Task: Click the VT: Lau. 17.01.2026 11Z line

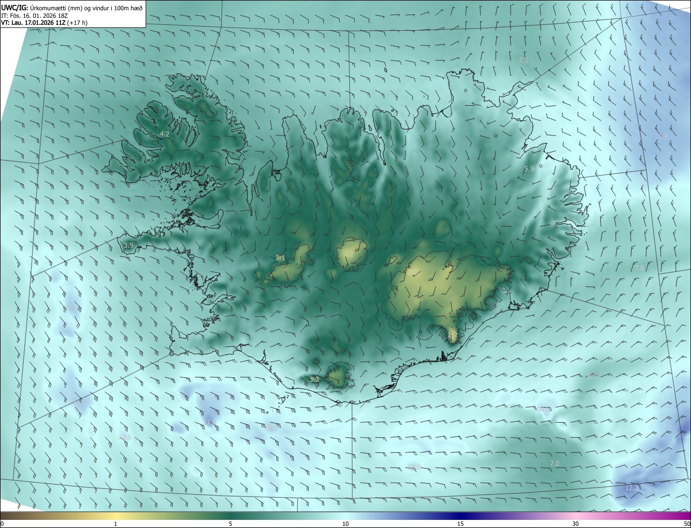Action: 44,23
